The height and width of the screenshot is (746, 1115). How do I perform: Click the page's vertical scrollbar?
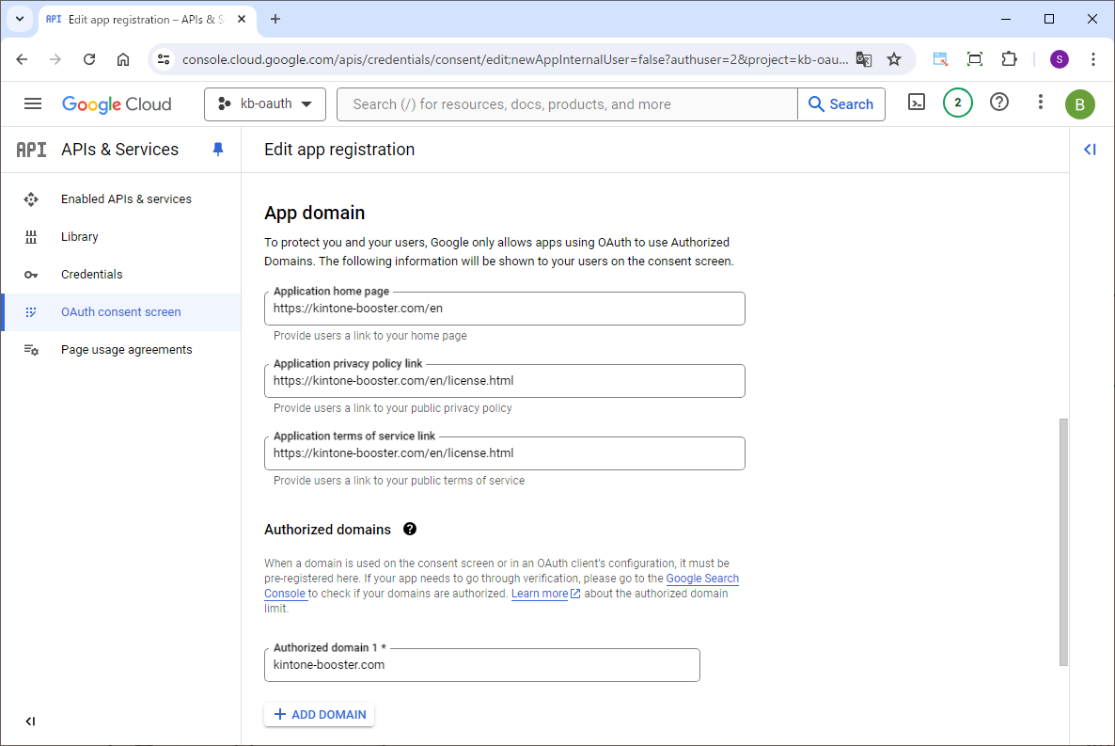coord(1063,541)
